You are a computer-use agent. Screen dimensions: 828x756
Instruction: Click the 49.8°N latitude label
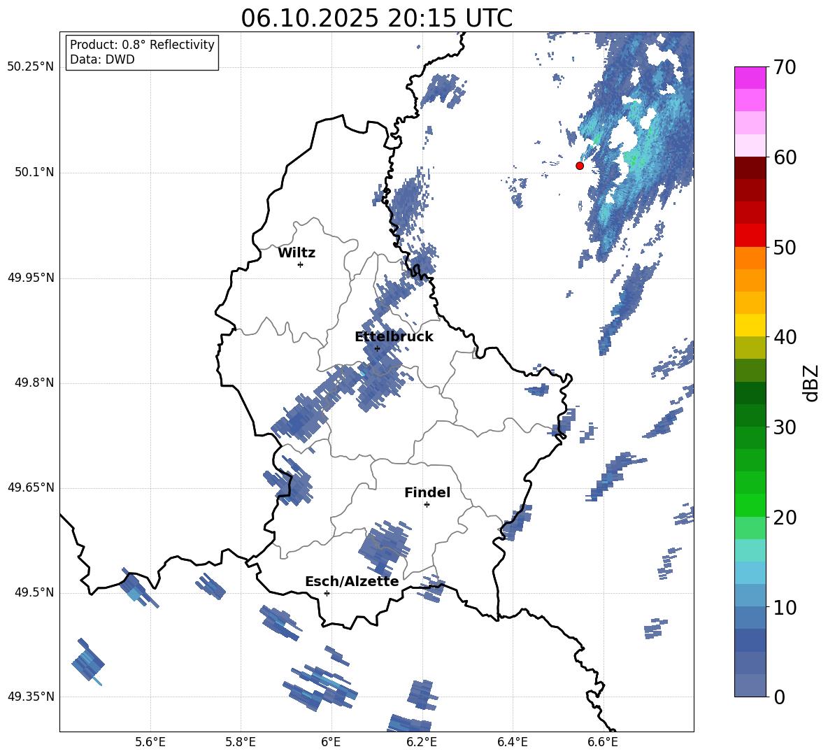coord(34,383)
